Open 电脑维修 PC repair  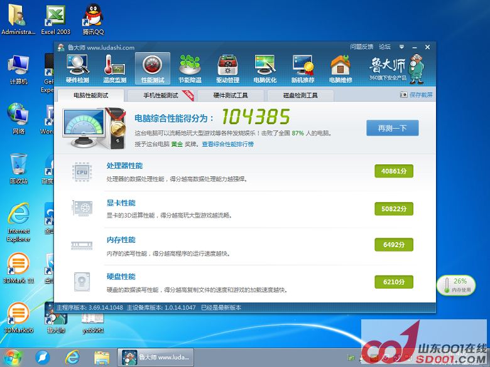pyautogui.click(x=340, y=68)
